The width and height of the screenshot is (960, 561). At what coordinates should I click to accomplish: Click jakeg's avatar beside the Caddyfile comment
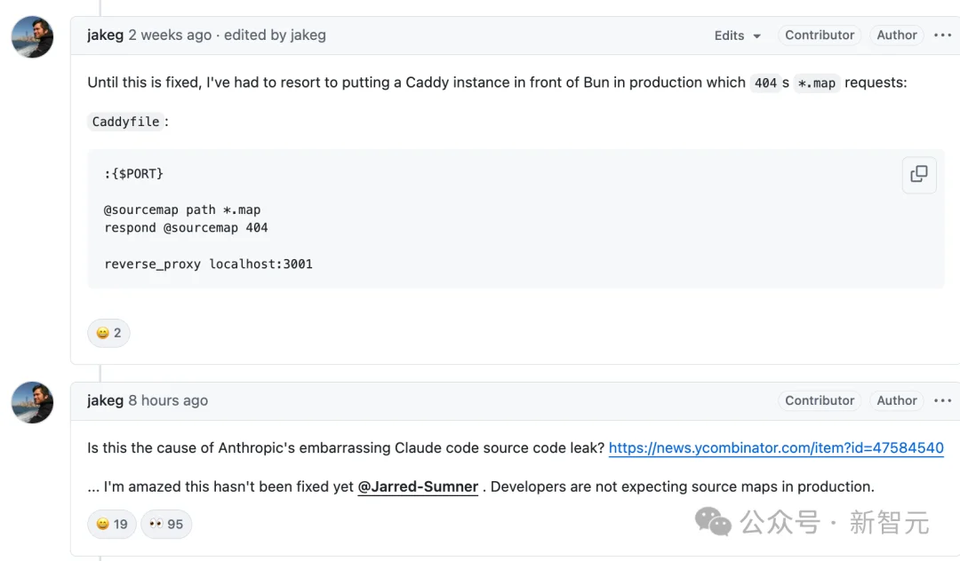[x=32, y=37]
